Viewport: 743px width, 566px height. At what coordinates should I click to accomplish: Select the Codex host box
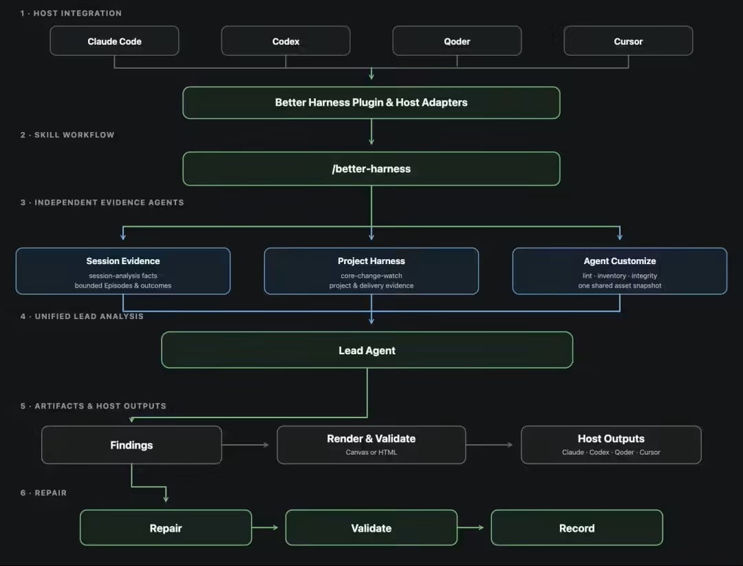pyautogui.click(x=286, y=41)
